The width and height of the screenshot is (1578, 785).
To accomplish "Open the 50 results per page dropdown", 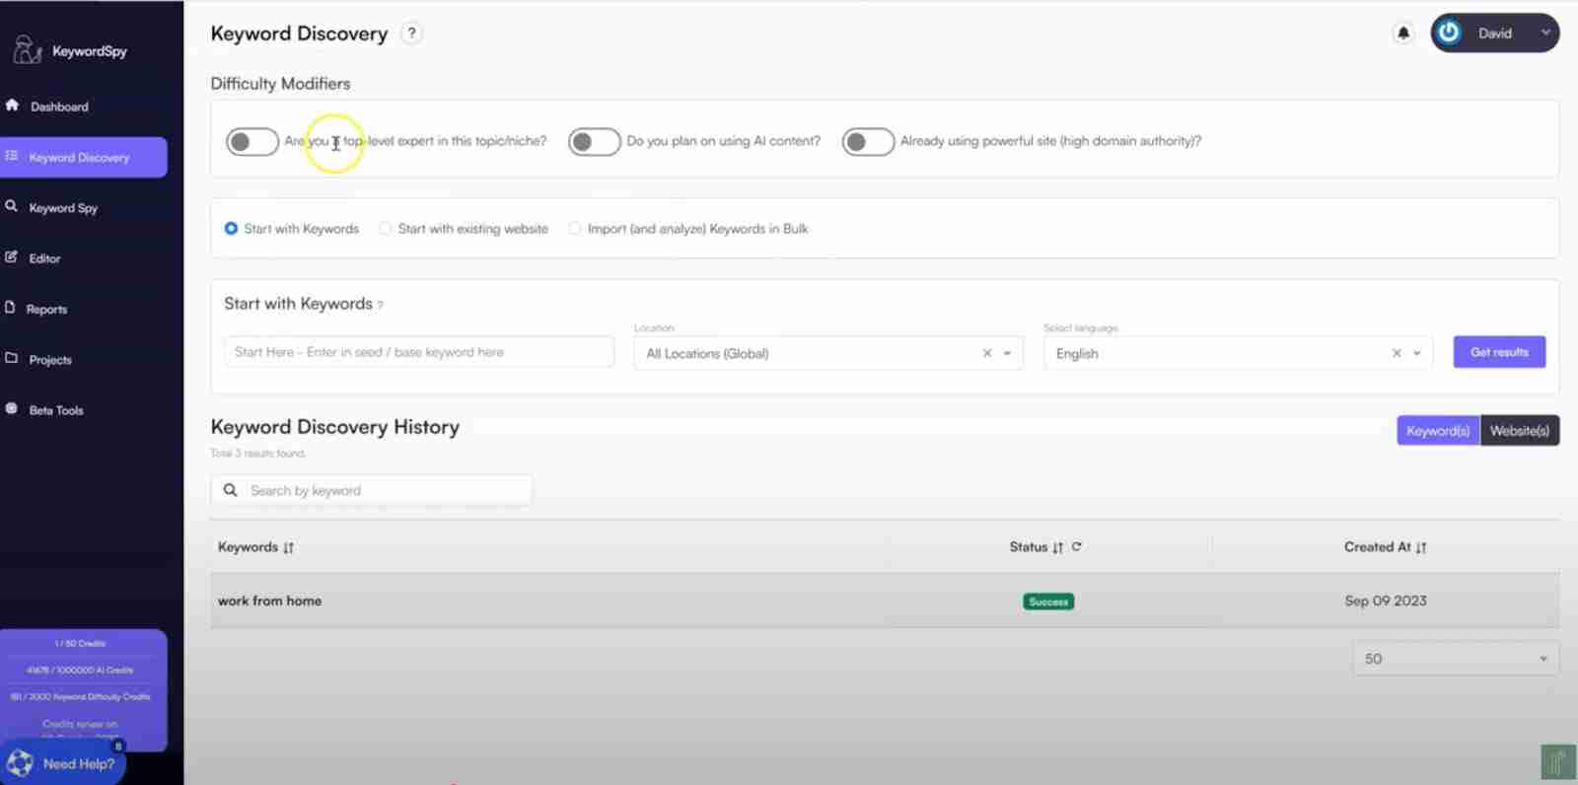I will 1455,659.
